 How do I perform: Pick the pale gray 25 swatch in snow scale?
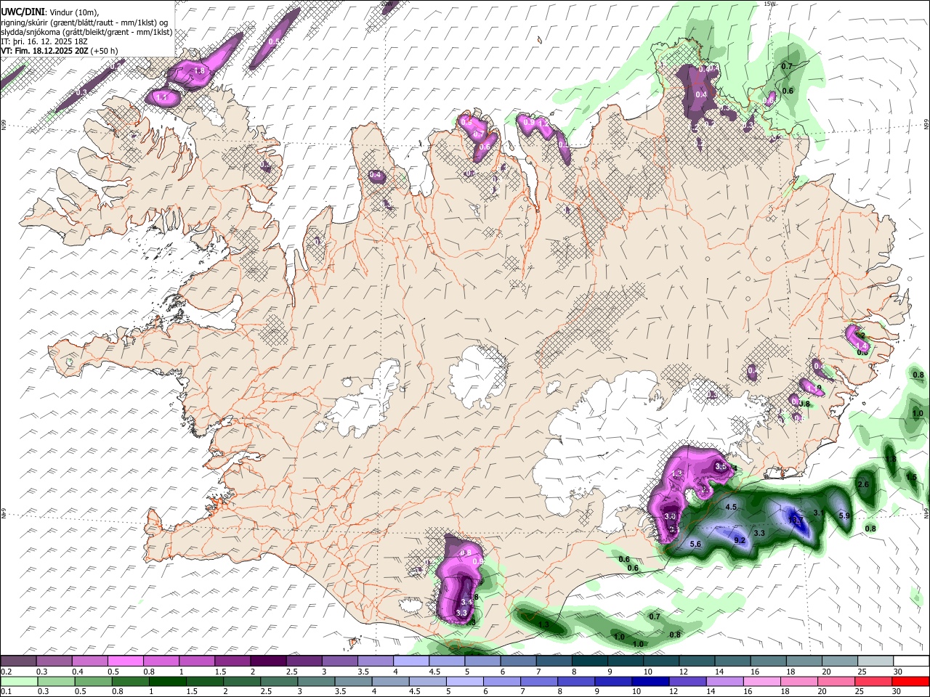pyautogui.click(x=876, y=661)
